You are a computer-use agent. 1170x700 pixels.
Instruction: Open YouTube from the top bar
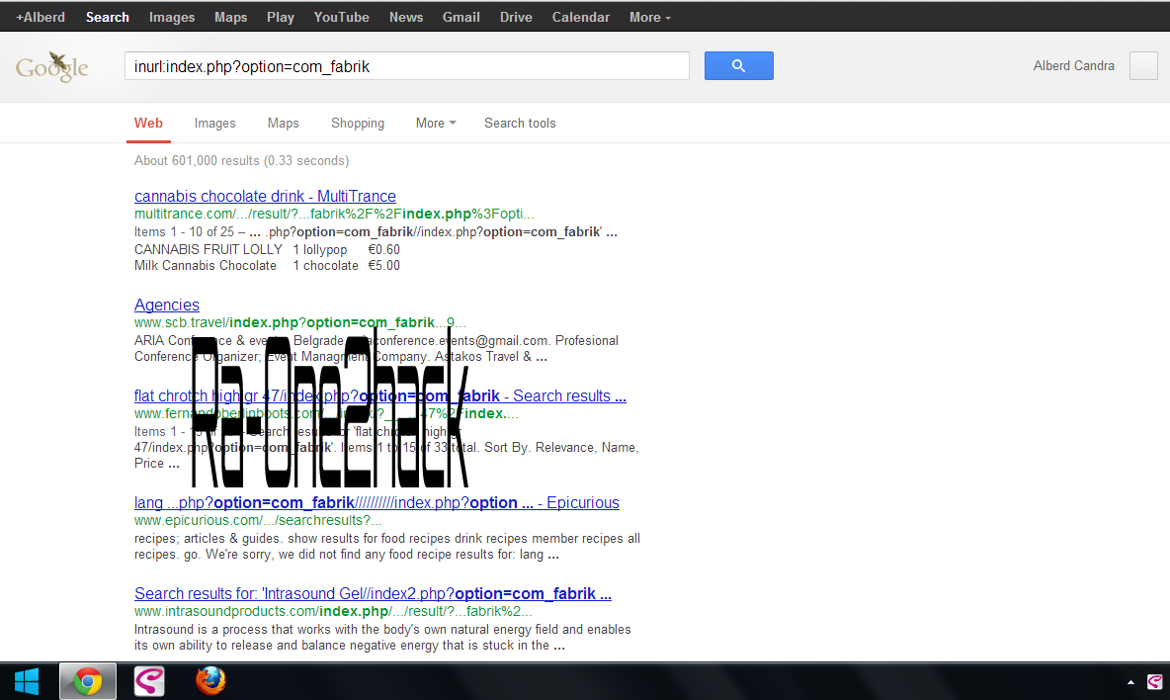point(341,17)
